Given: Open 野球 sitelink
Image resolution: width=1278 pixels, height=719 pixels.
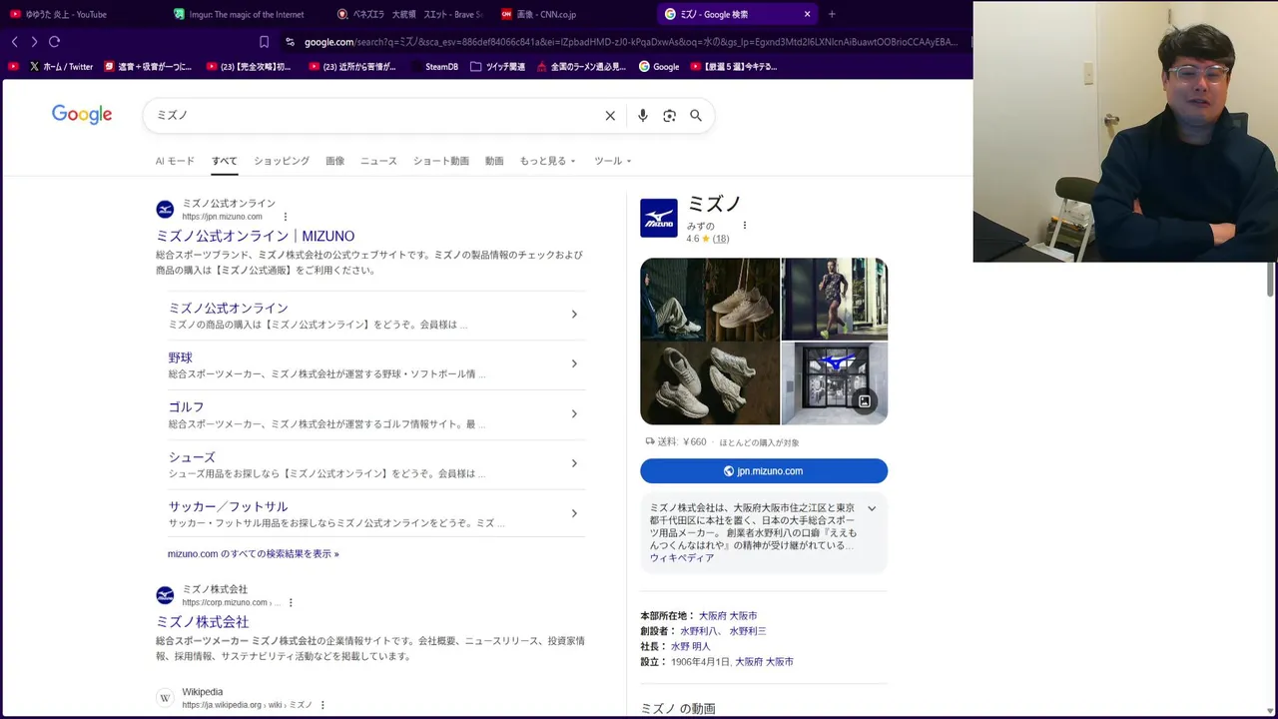Looking at the screenshot, I should [181, 358].
